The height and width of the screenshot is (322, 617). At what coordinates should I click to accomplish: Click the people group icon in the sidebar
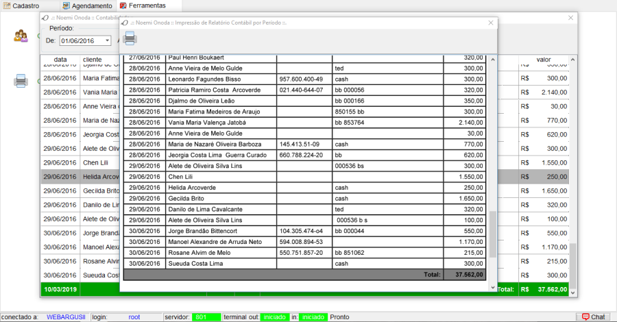(21, 36)
